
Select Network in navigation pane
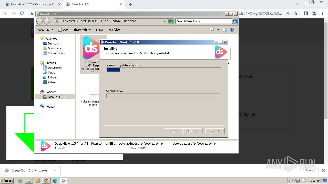tap(50, 107)
